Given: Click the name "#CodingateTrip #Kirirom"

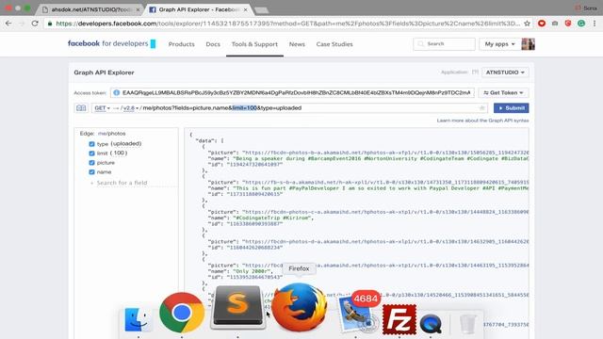Looking at the screenshot, I should point(272,218).
